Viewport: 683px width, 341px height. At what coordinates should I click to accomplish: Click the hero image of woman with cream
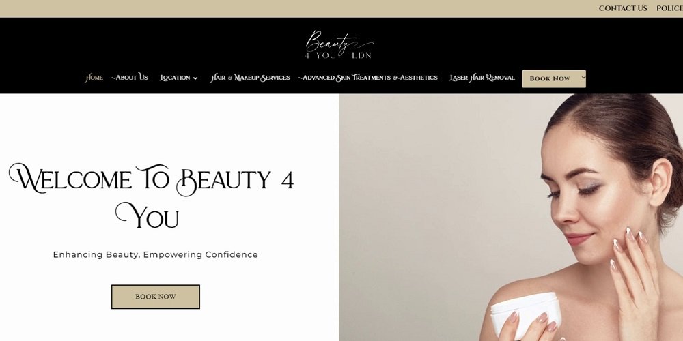(x=511, y=218)
